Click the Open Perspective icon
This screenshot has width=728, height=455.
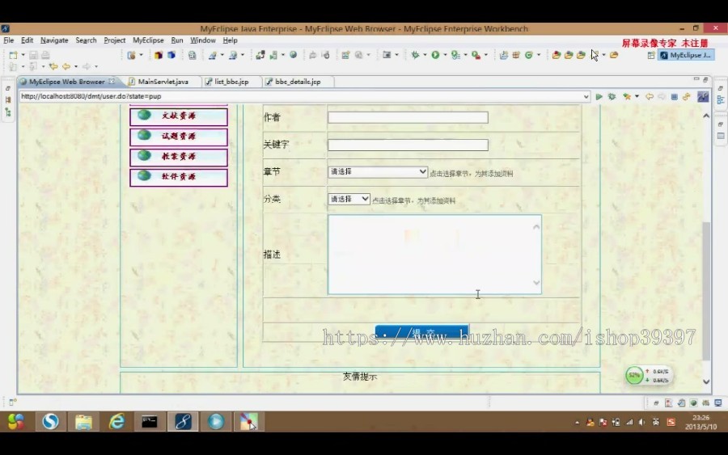pos(651,55)
